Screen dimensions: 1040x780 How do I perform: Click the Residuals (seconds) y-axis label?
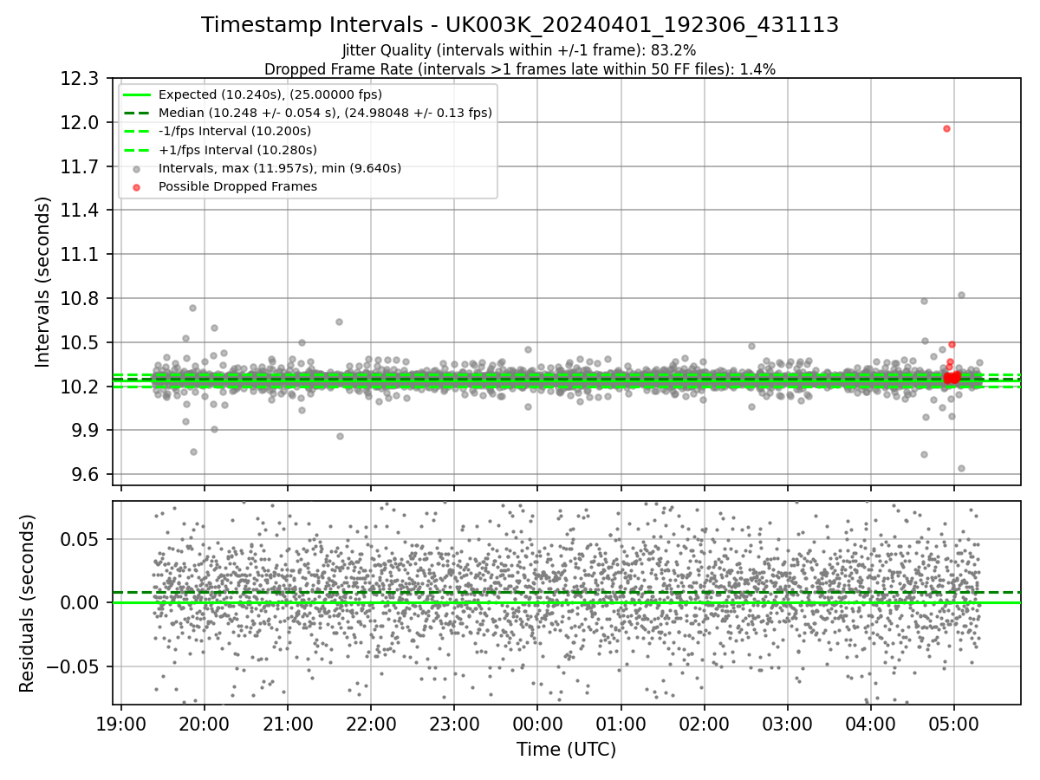(27, 603)
